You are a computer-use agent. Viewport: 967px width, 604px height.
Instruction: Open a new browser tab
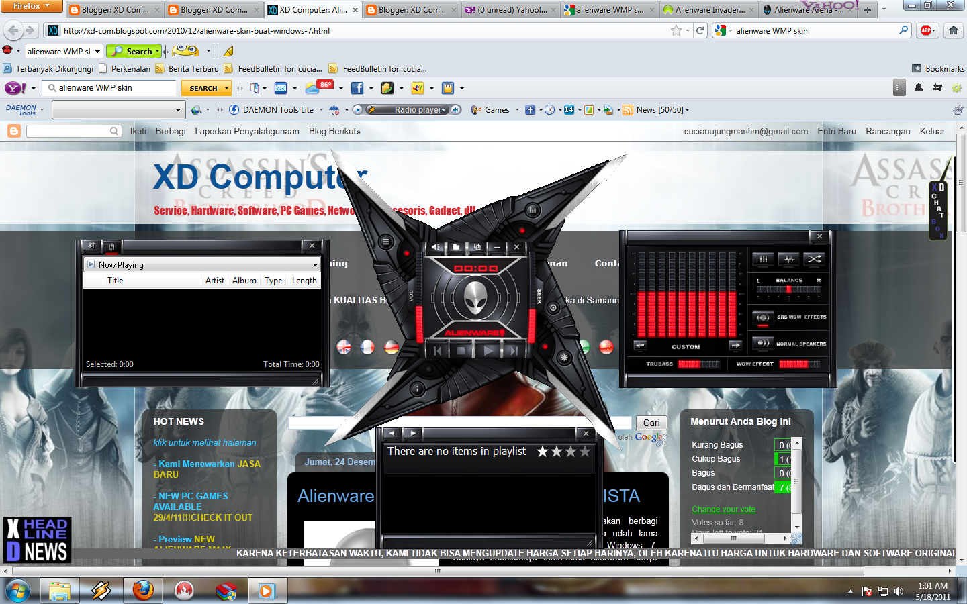coord(868,10)
